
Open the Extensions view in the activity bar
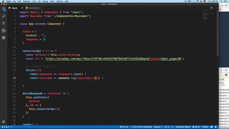4,38
